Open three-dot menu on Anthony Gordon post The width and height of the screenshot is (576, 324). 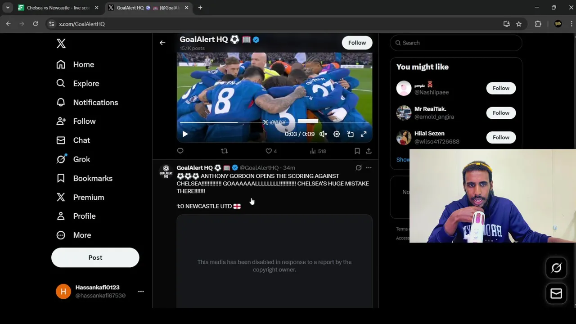369,167
